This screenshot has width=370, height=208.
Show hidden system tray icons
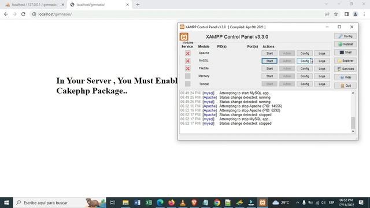coord(297,203)
